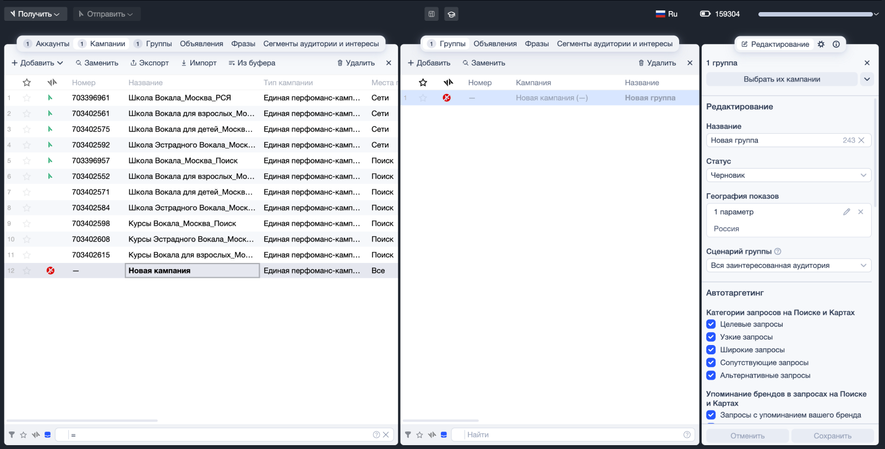Open help icon in the Найти search field
Screen dimensions: 885x449
coord(687,435)
